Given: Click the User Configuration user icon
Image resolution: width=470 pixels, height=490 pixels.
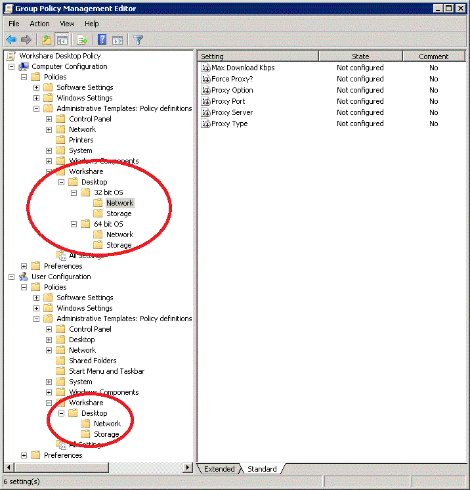Looking at the screenshot, I should point(24,277).
